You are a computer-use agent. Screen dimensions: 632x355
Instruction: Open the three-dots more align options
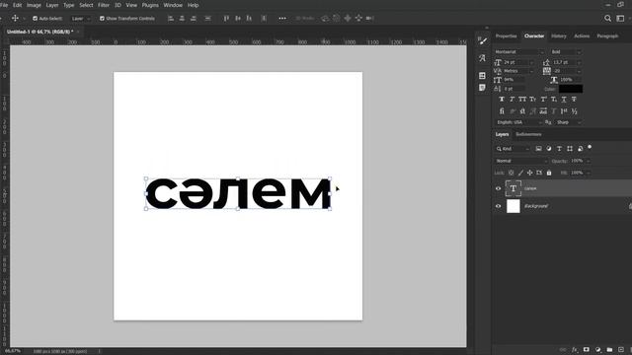(x=282, y=18)
